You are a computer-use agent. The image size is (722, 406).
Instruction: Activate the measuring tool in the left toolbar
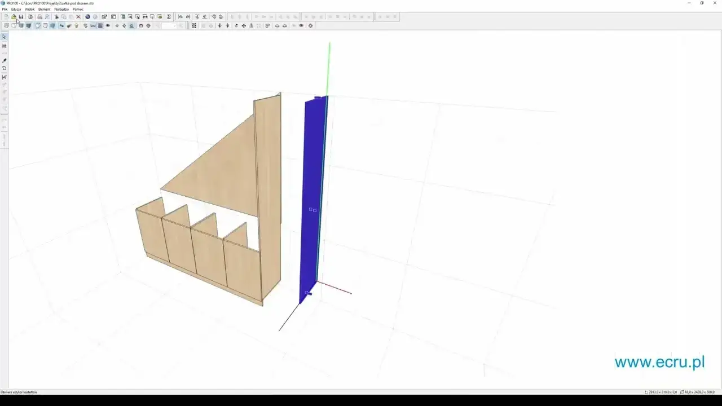[4, 77]
